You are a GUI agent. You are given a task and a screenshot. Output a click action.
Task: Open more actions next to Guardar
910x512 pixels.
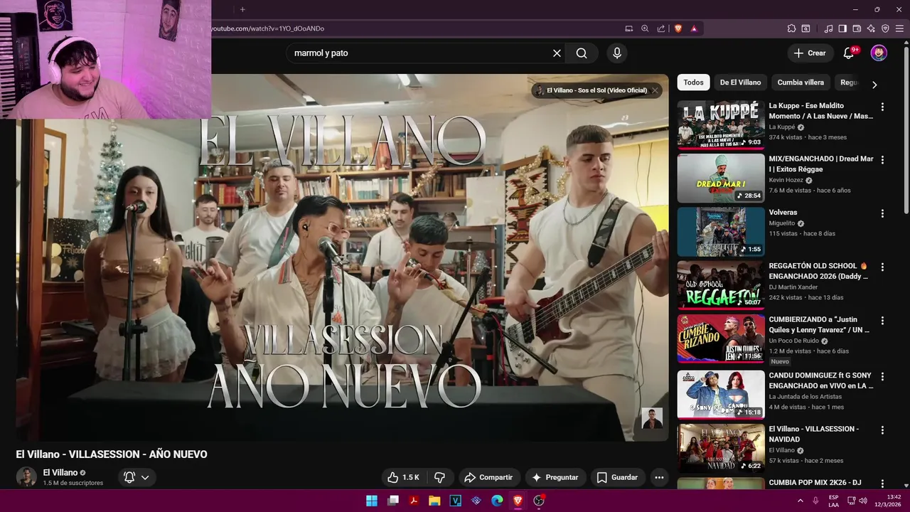659,477
